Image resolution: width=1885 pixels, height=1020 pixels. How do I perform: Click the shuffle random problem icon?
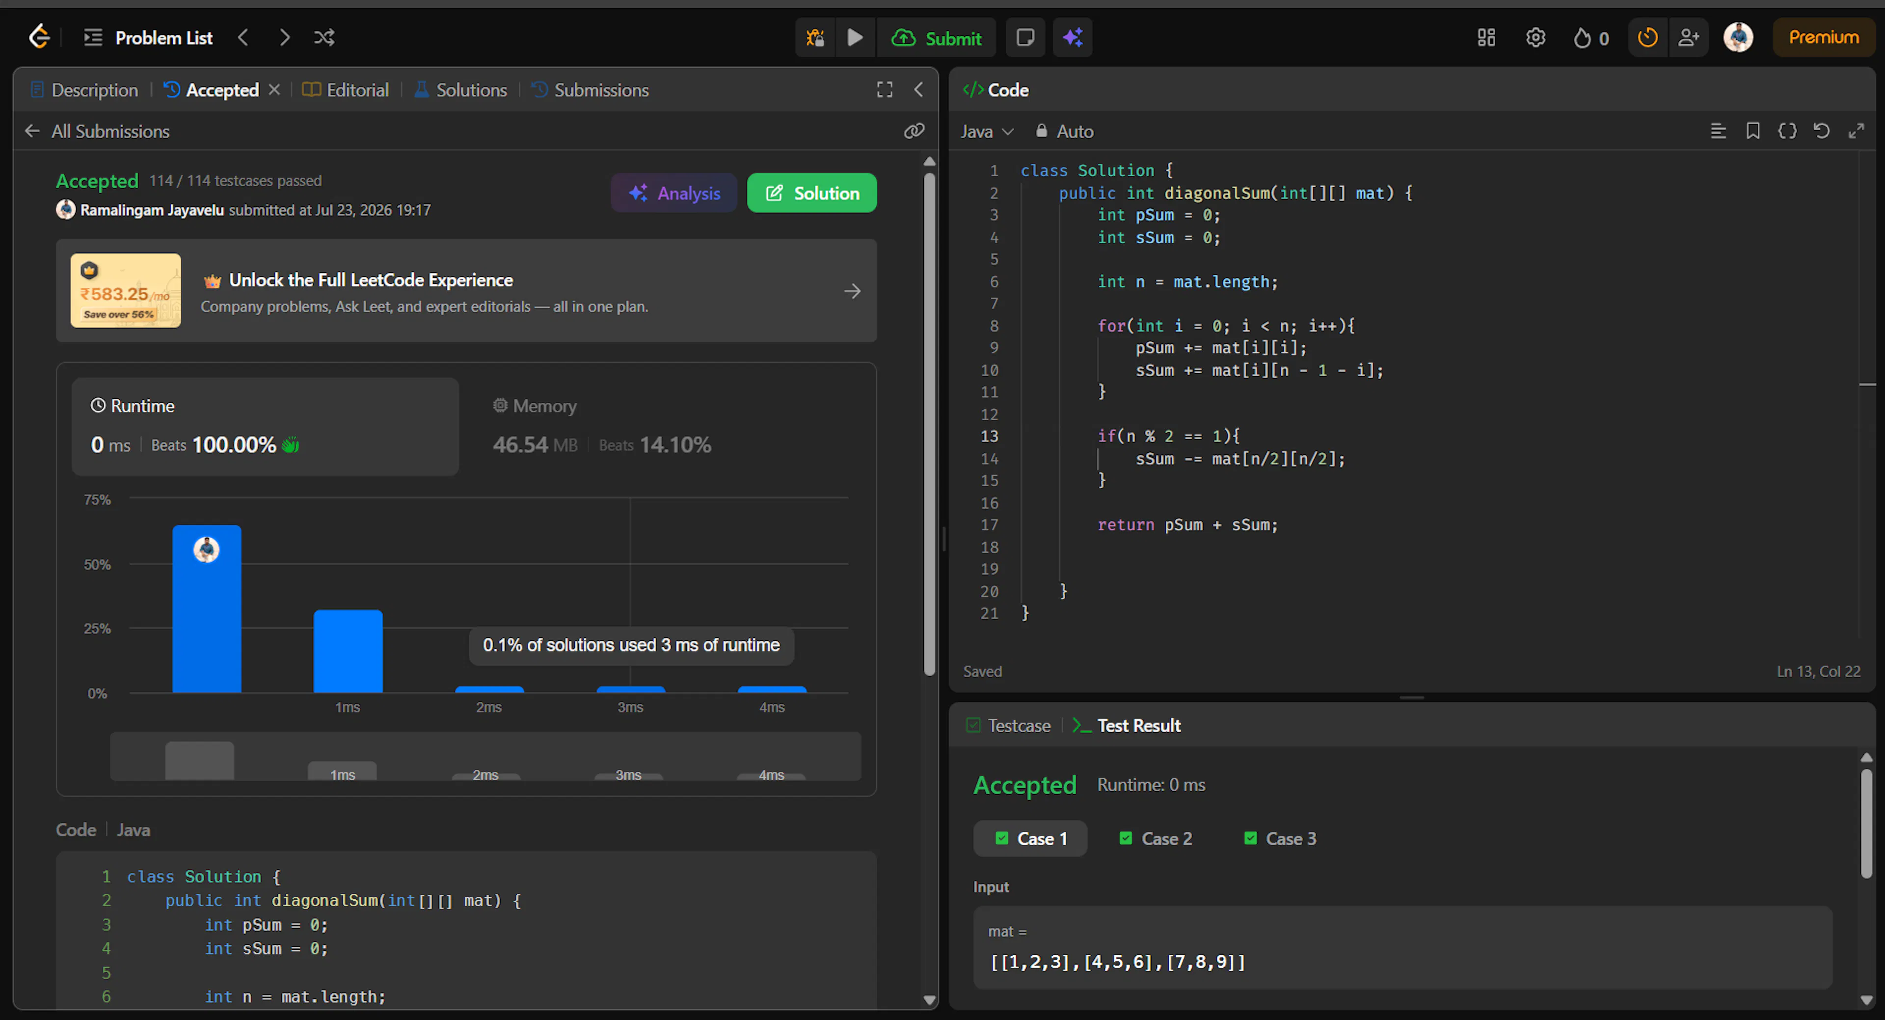click(x=324, y=37)
